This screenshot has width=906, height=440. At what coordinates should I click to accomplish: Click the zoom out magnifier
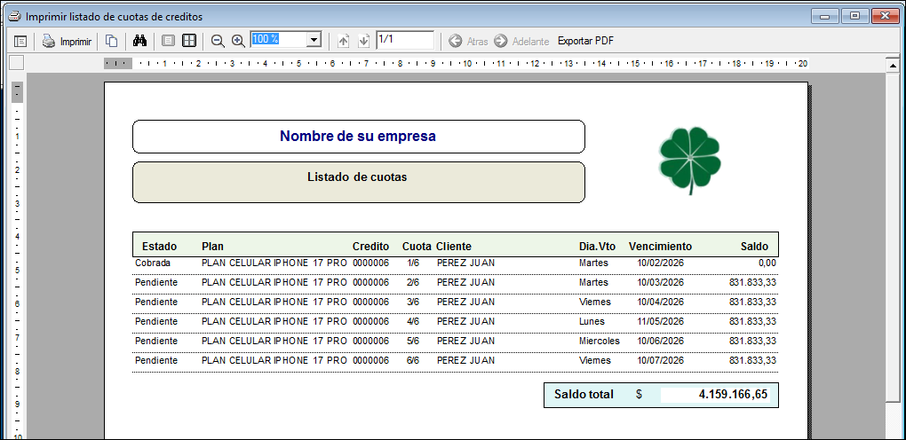tap(218, 41)
